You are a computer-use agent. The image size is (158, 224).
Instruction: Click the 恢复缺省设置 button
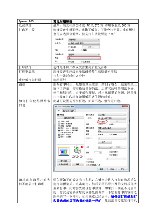pyautogui.click(x=64, y=164)
